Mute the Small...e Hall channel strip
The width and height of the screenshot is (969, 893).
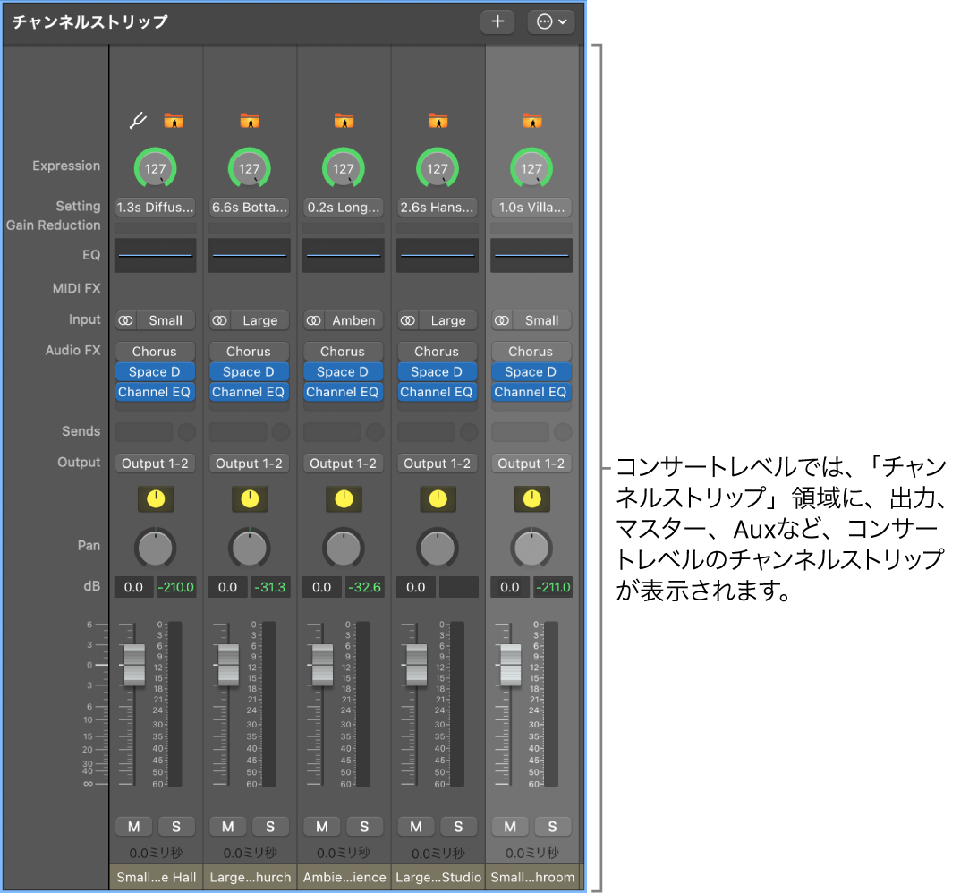click(x=133, y=826)
